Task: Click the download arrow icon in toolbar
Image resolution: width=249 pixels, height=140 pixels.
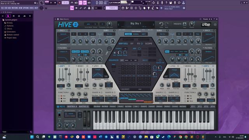Action: 183,3
